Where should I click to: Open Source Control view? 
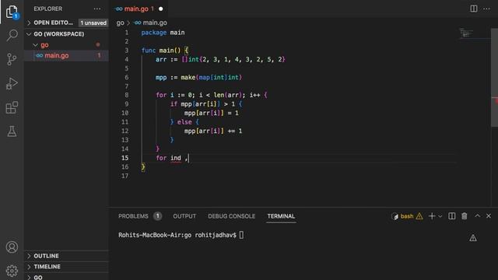coord(12,59)
